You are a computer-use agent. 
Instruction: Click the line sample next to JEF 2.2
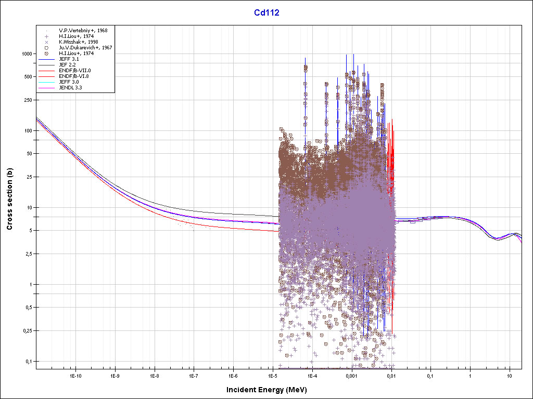(x=46, y=65)
